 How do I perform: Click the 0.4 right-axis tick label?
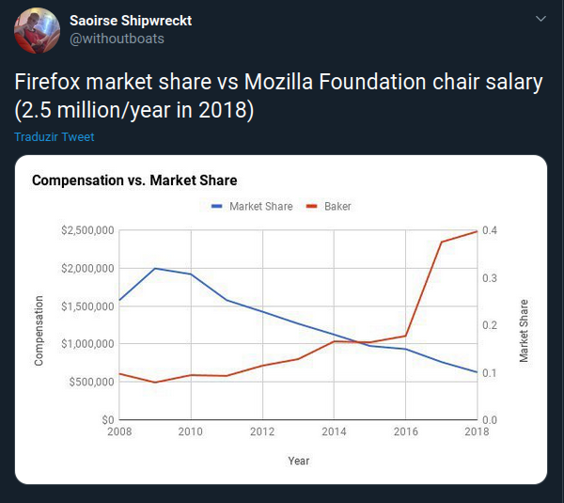pos(490,230)
